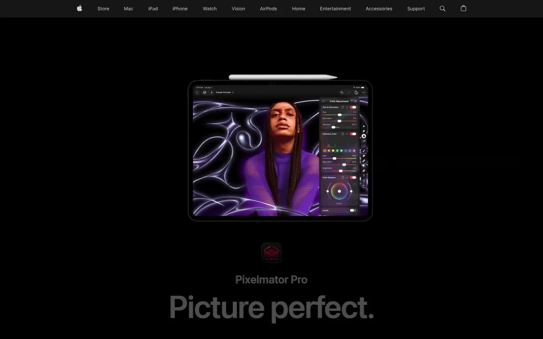Select the magenta Selective Color swatch
The image size is (543, 339).
pyautogui.click(x=354, y=151)
